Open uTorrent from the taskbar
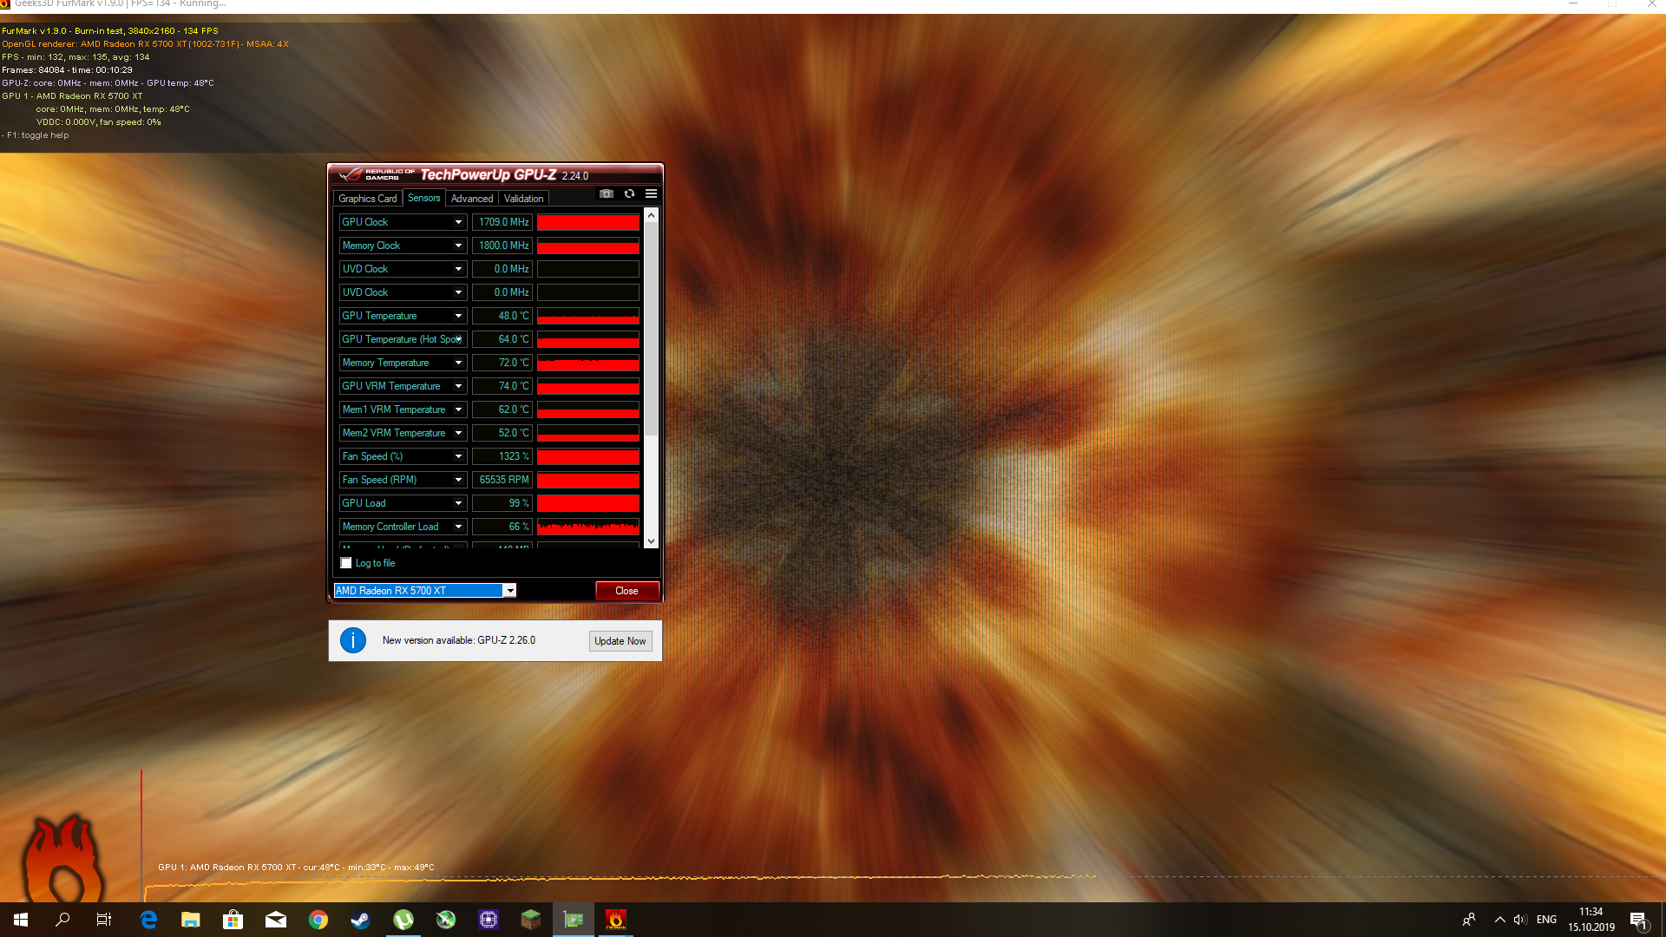Screen dimensions: 1666x937 coord(403,920)
